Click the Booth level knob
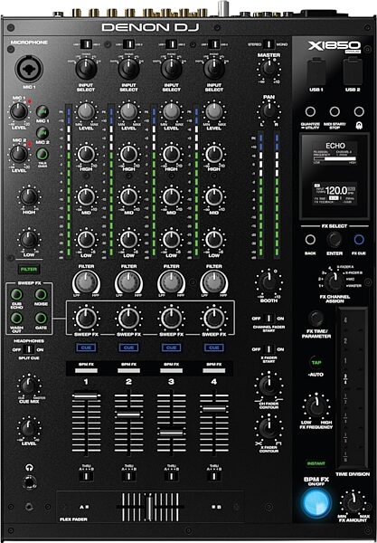 tap(269, 281)
